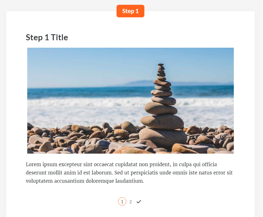This screenshot has height=217, width=263.
Task: Click the Step 1 Title heading
Action: pos(47,37)
